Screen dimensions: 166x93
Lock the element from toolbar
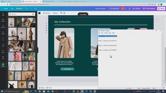click(x=64, y=13)
